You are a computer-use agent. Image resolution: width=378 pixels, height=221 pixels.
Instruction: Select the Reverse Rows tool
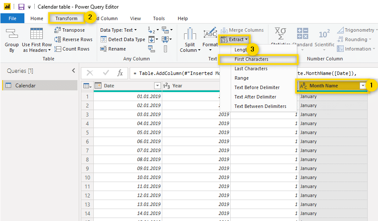58,39
